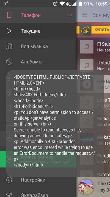Select Альбомы in the drawer
110x197 pixels.
pyautogui.click(x=38, y=62)
